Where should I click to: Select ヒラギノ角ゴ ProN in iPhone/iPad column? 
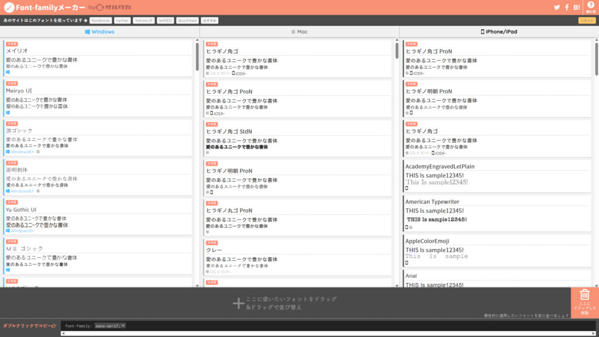pyautogui.click(x=497, y=59)
